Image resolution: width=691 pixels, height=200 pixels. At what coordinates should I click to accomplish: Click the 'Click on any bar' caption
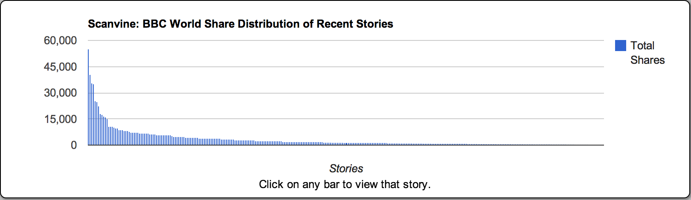click(345, 184)
